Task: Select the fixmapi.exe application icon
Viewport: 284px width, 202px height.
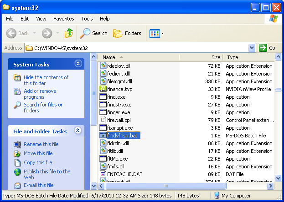Action: [103, 128]
